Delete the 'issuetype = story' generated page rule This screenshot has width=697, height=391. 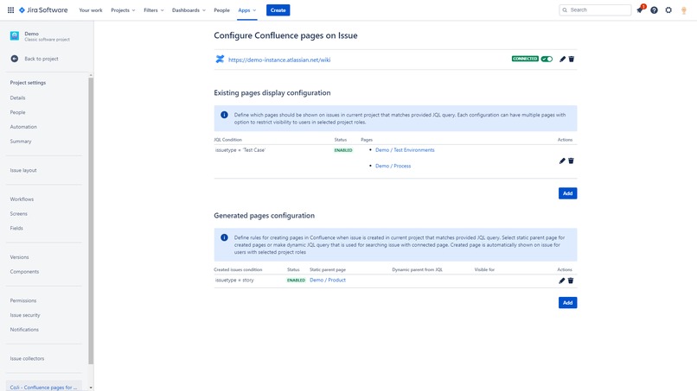571,281
